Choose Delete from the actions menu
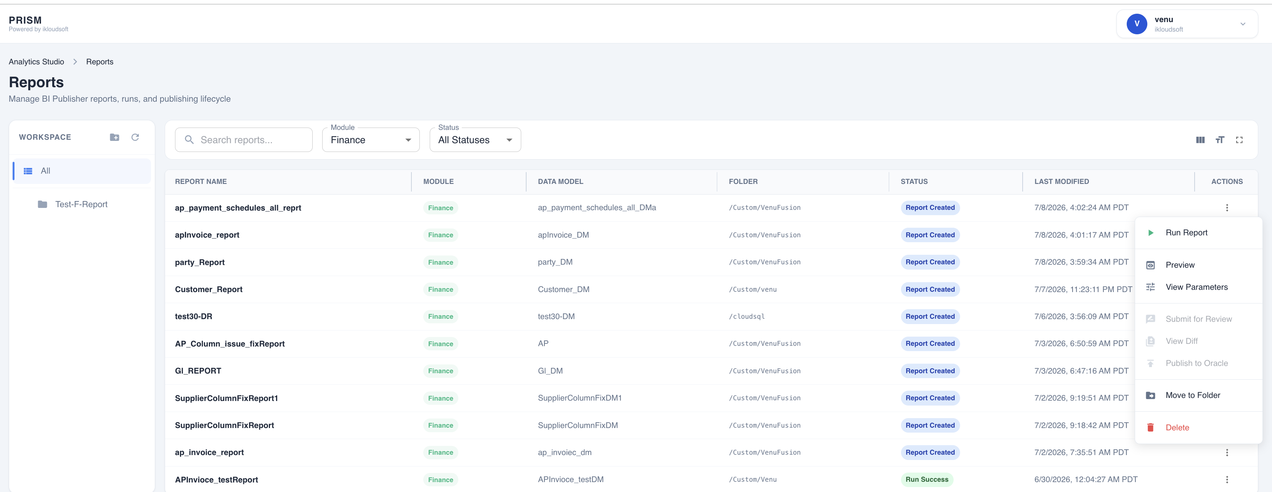Image resolution: width=1272 pixels, height=492 pixels. click(x=1198, y=427)
